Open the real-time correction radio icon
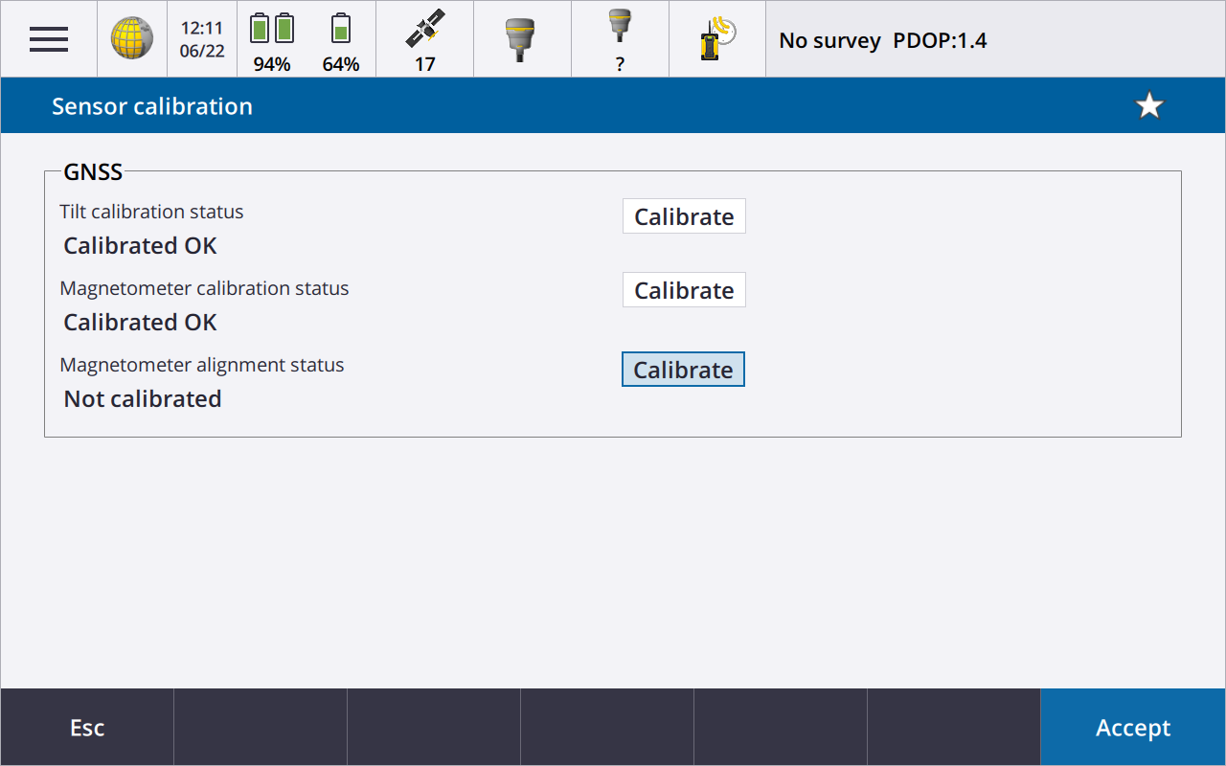 [x=716, y=39]
